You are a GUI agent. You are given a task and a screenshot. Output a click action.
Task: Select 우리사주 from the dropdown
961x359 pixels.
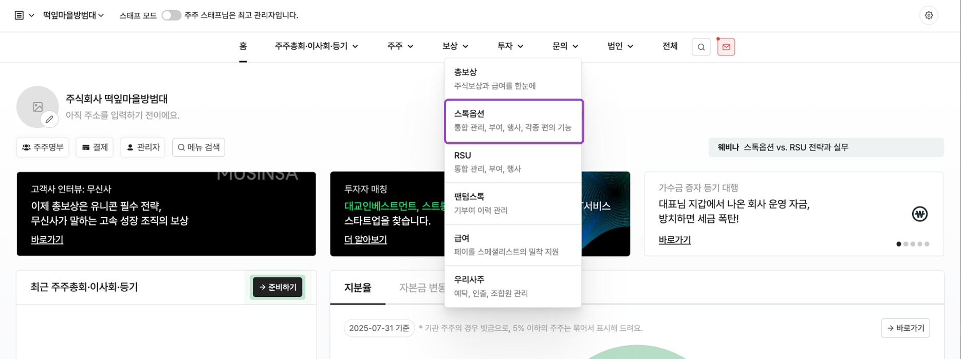pos(513,286)
